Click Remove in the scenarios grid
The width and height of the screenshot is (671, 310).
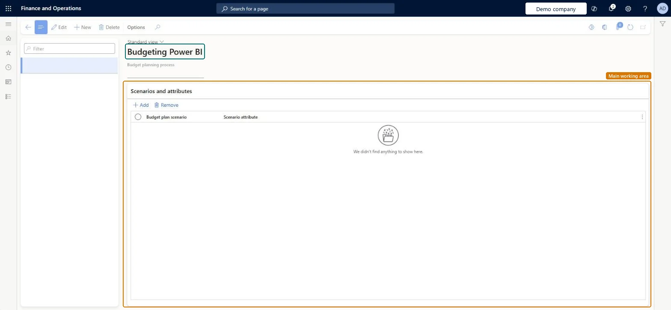166,105
